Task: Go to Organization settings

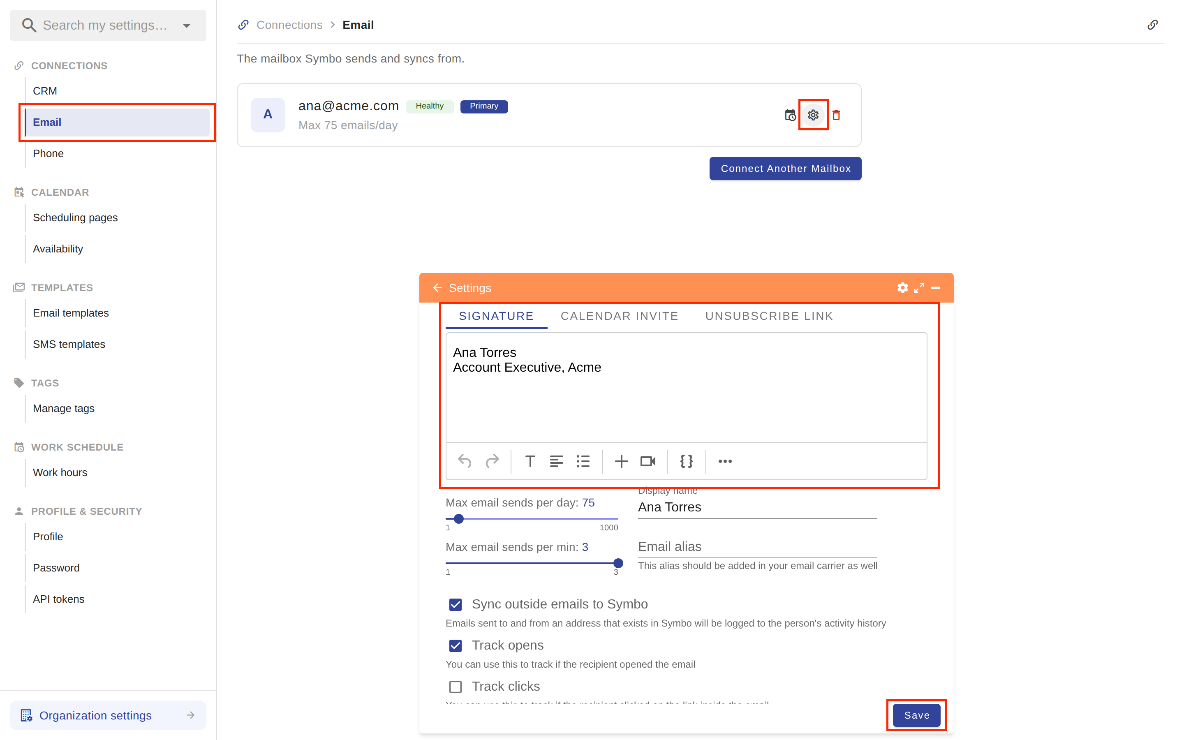Action: pos(108,715)
